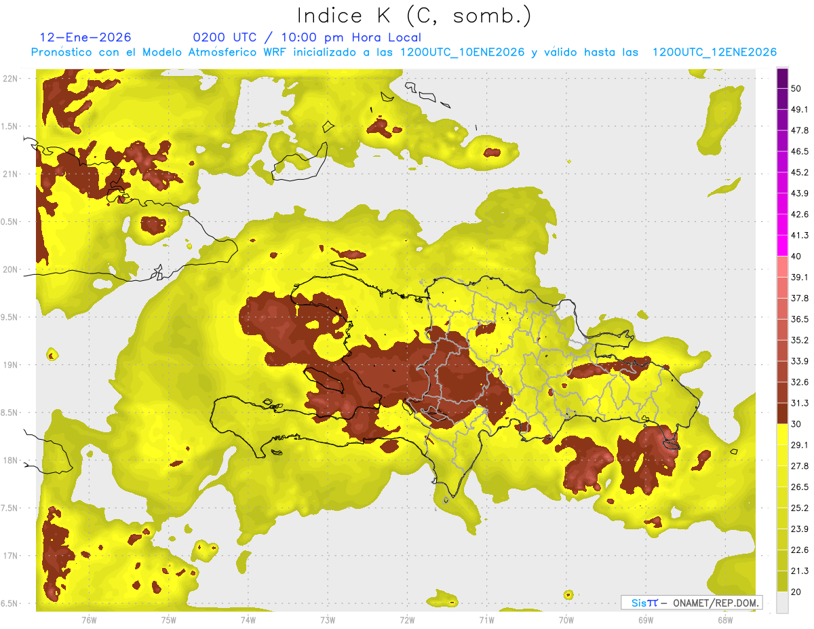Click the "43.9" color scale value
The width and height of the screenshot is (814, 629).
coord(799,193)
